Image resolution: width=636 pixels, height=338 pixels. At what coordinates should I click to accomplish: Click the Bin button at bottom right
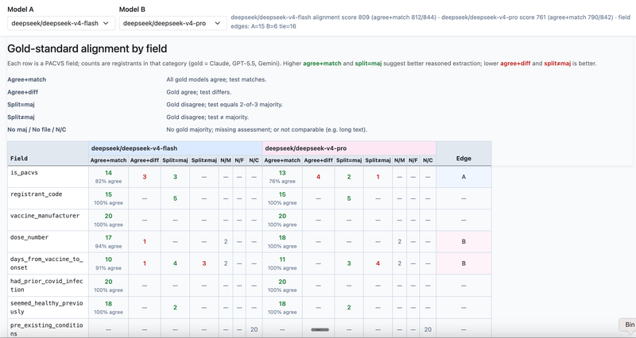[629, 325]
